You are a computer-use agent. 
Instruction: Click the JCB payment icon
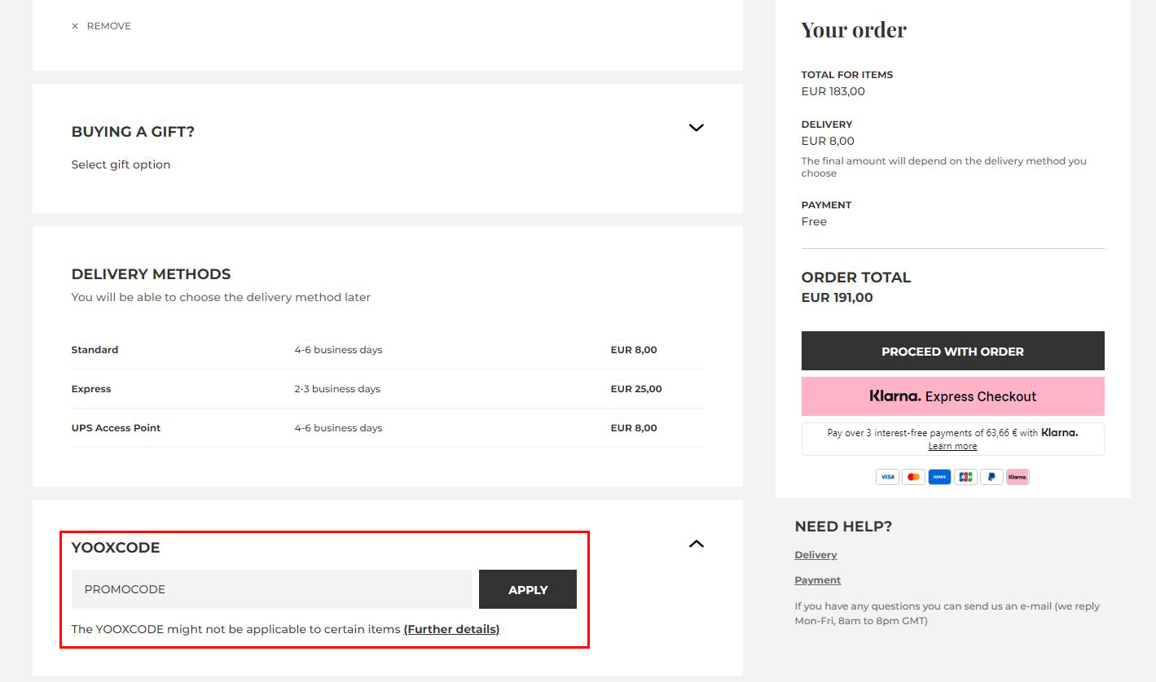[965, 477]
